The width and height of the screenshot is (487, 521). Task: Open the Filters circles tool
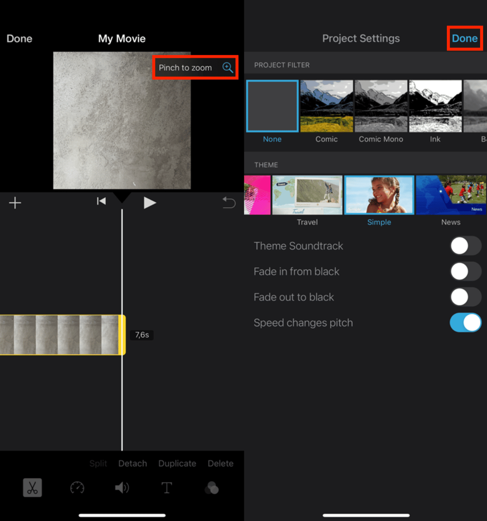tap(211, 488)
